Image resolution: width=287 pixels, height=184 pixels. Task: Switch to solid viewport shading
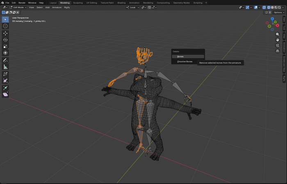point(272,7)
